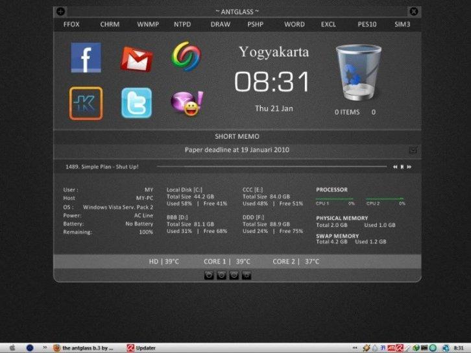Expand hidden system tray icons arrow

355,348
